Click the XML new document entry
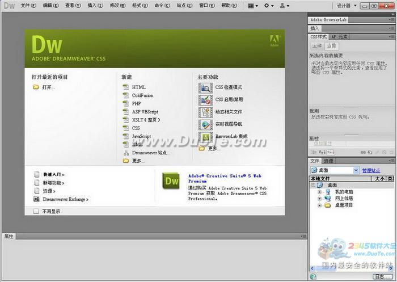The image size is (397, 282). (137, 145)
